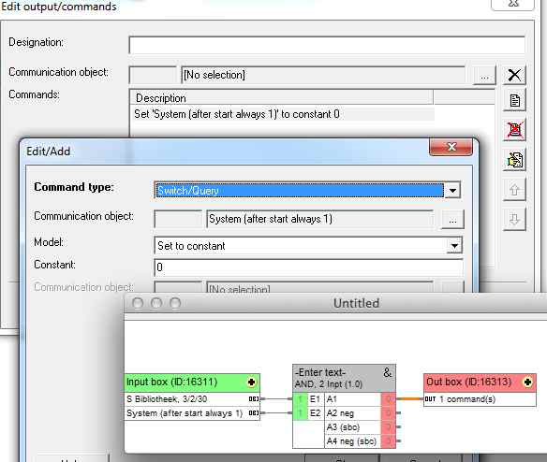Click the black X delete icon beside Communication object
This screenshot has height=462, width=547.
click(x=514, y=75)
